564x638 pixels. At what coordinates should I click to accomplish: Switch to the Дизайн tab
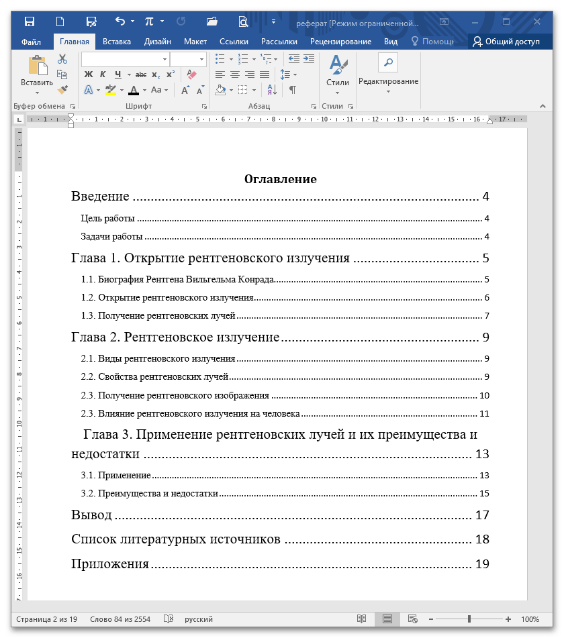point(158,42)
